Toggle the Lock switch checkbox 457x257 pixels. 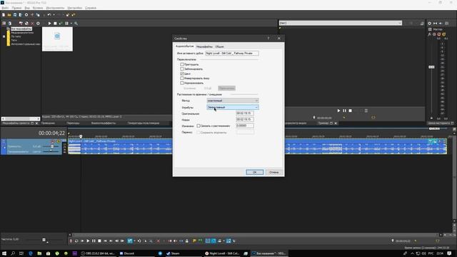(x=182, y=69)
